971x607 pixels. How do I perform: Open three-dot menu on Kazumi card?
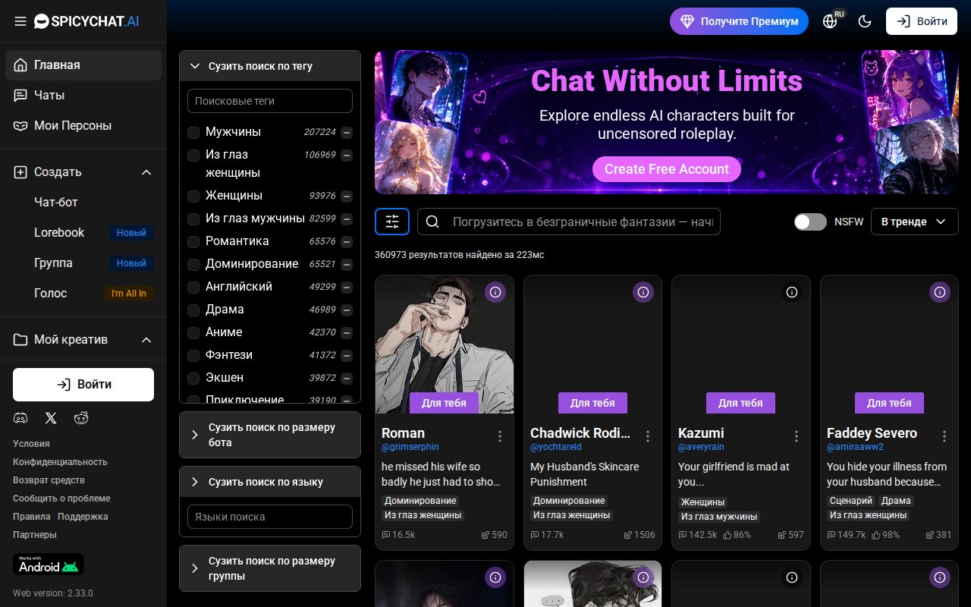click(x=797, y=436)
